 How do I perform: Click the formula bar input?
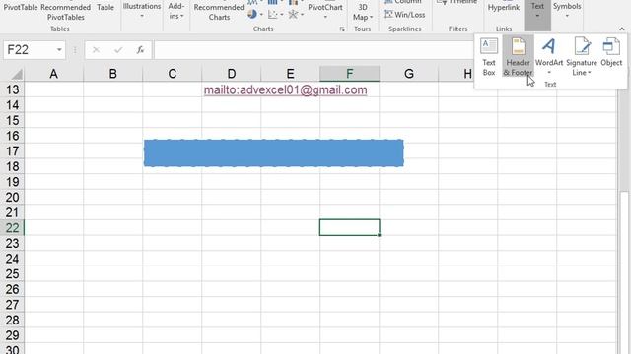tap(314, 50)
